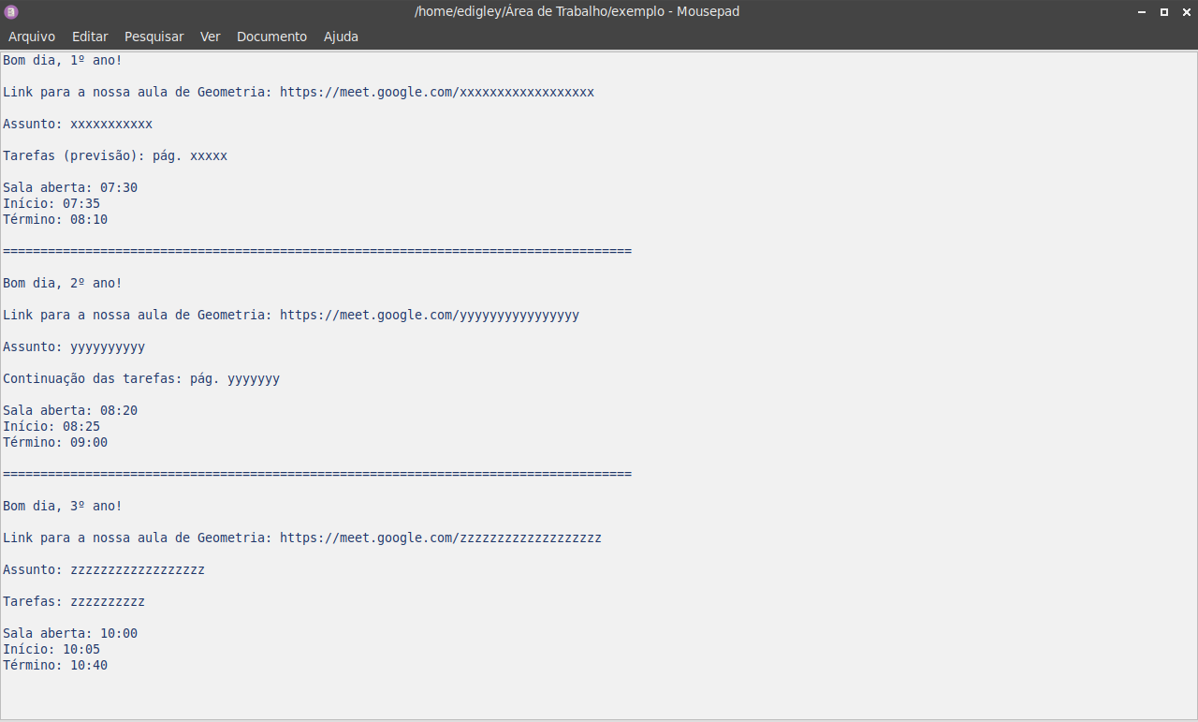Click 'Continuação das tarefas: pág. yyyyyyy' line
This screenshot has height=722, width=1198.
pos(141,378)
